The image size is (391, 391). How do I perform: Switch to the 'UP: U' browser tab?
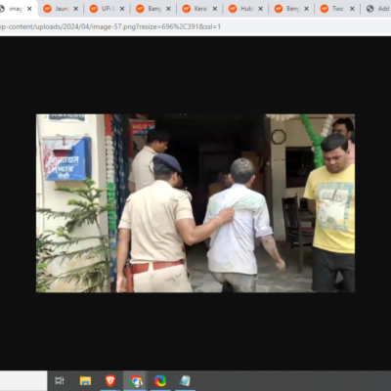[108, 9]
